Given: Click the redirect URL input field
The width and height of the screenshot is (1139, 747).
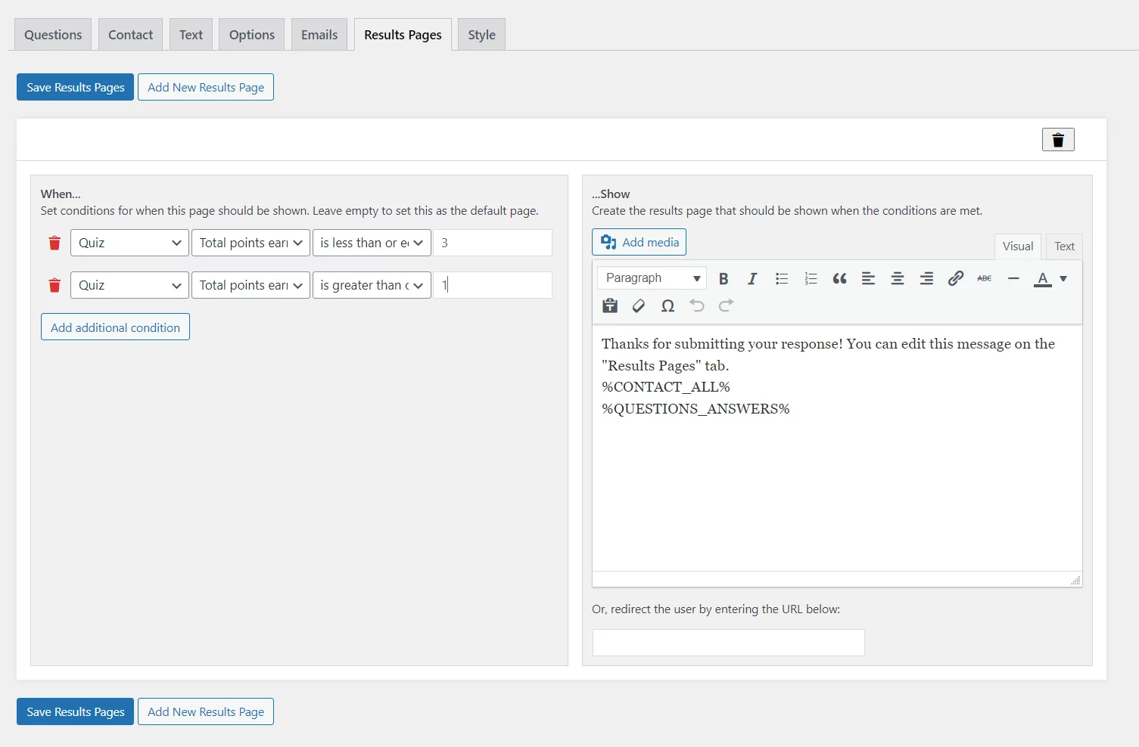Looking at the screenshot, I should pos(728,643).
